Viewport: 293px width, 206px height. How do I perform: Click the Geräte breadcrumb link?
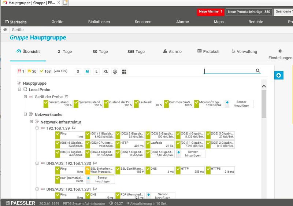(x=18, y=30)
